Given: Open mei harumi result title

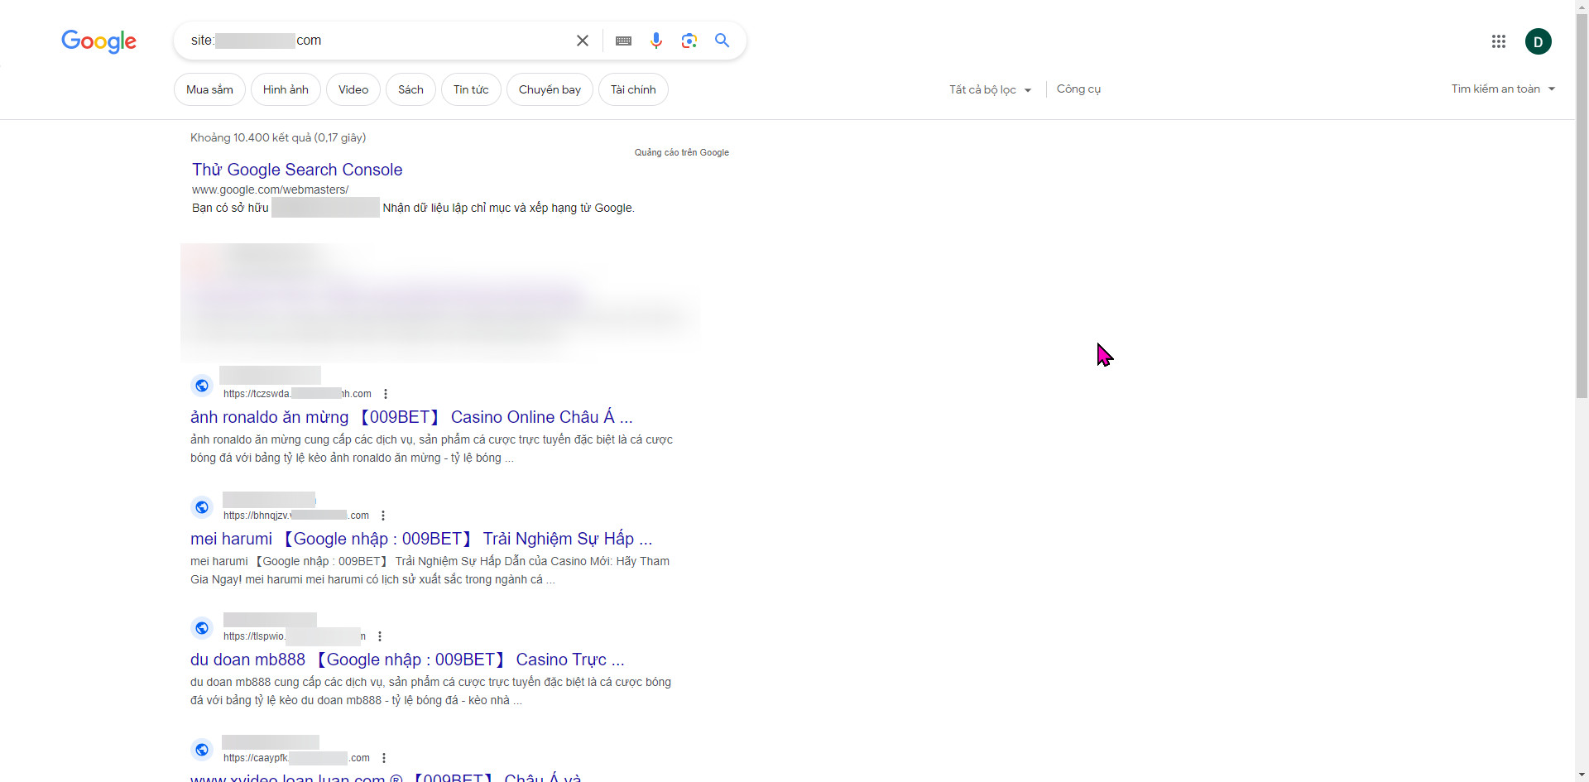Looking at the screenshot, I should [421, 539].
